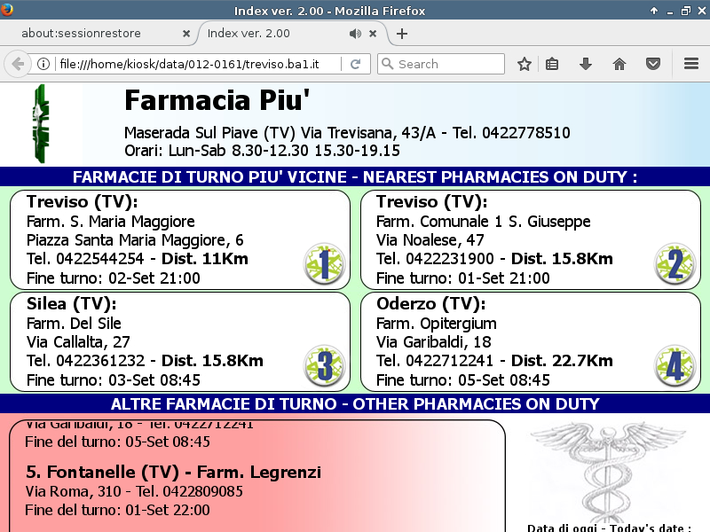Select the Index ver. 2.00 tab
Viewport: 710px width, 532px height.
(266, 34)
